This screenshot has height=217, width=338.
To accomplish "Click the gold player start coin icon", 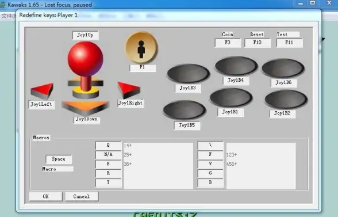I will coord(141,48).
